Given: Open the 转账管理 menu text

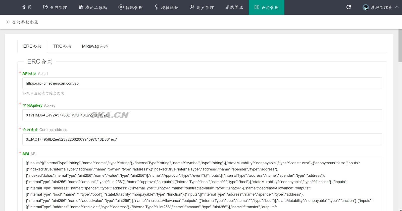Looking at the screenshot, I should (x=134, y=8).
